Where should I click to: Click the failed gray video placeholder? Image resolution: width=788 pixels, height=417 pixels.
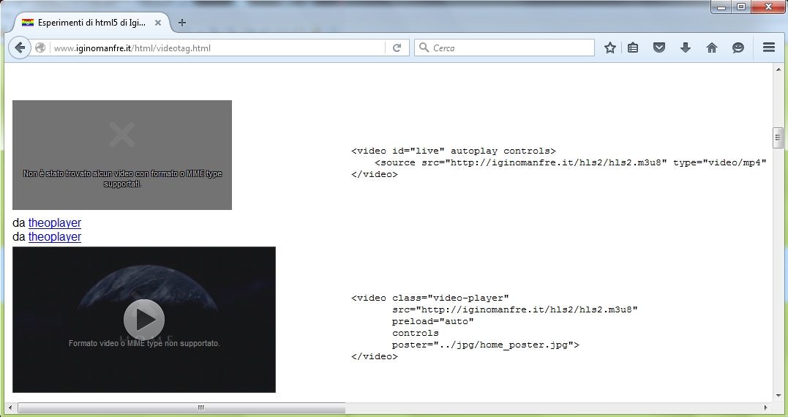tap(122, 155)
